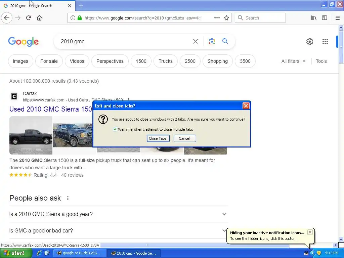Open search Tools
Viewport: 344px width, 258px height.
321,61
